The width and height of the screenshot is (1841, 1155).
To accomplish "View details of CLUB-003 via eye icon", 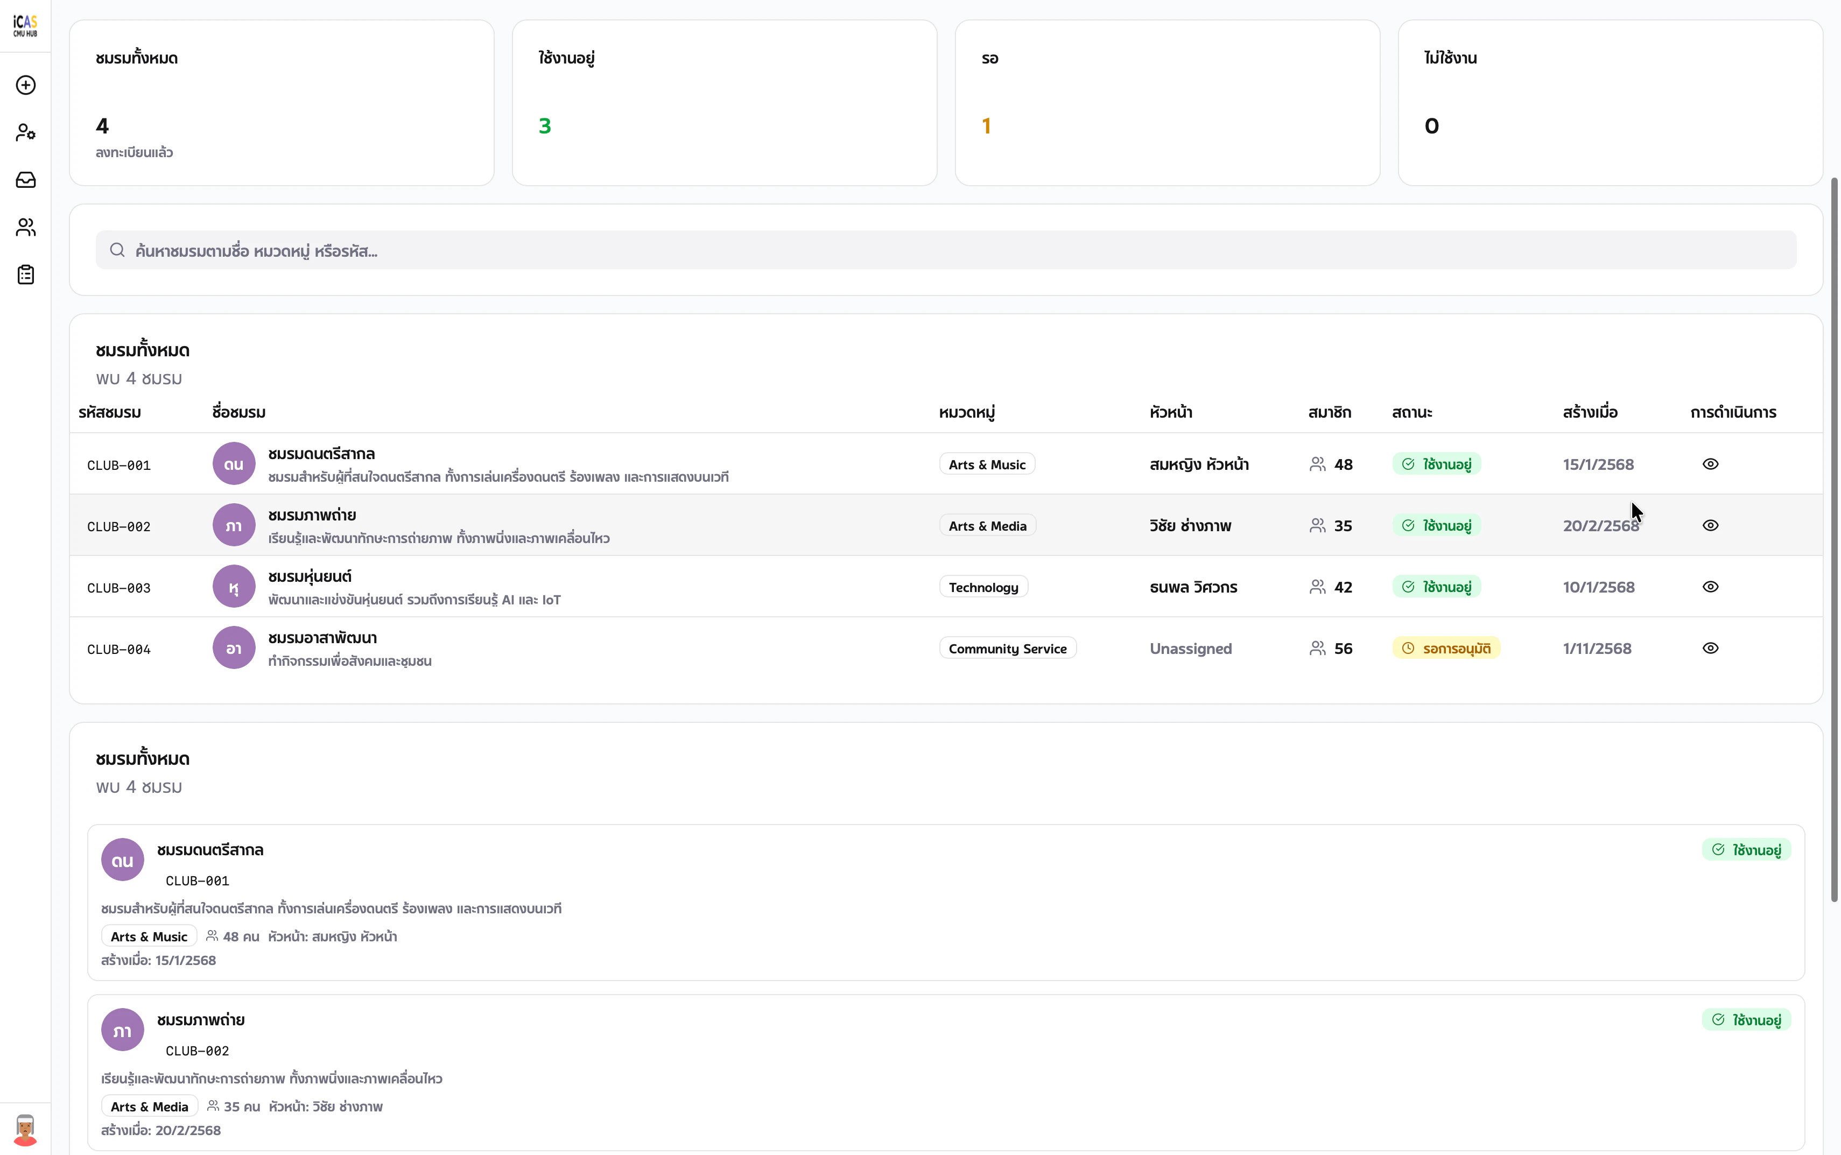I will pyautogui.click(x=1710, y=587).
